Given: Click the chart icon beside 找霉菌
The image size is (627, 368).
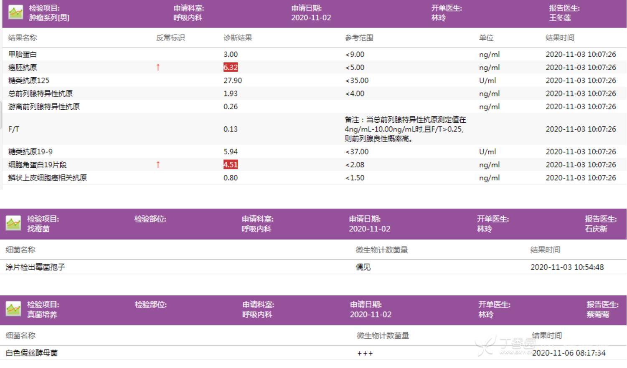Looking at the screenshot, I should click(13, 224).
